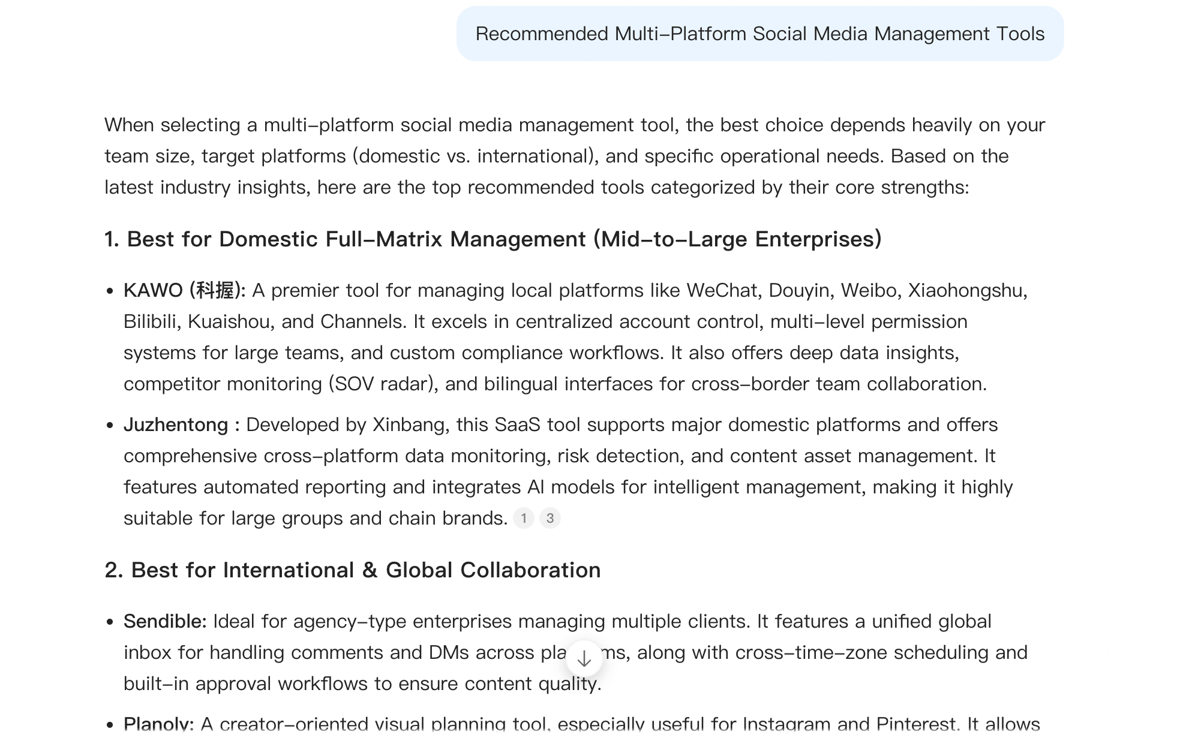Select the user prompt bubble about Recommended Tools

pyautogui.click(x=760, y=34)
